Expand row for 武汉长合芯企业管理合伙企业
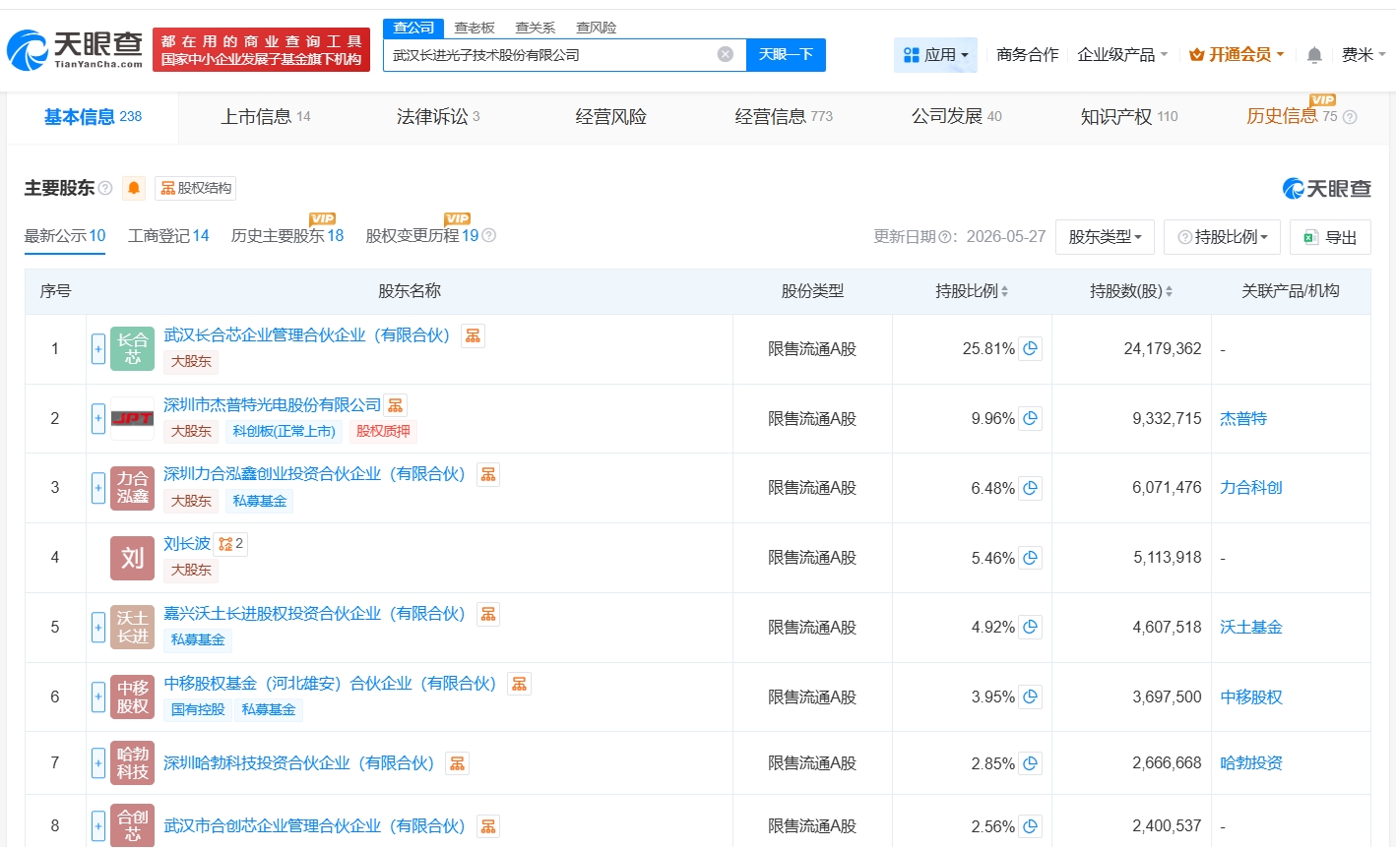This screenshot has width=1396, height=848. pyautogui.click(x=98, y=349)
